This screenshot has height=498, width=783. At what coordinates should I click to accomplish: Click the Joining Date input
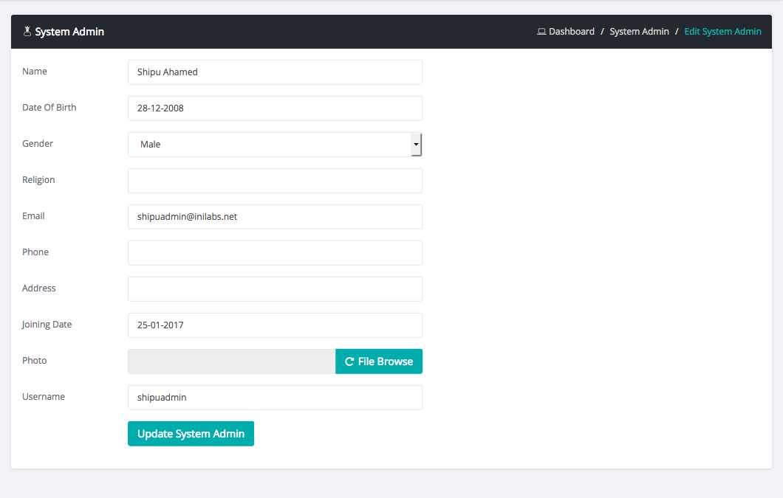point(275,325)
